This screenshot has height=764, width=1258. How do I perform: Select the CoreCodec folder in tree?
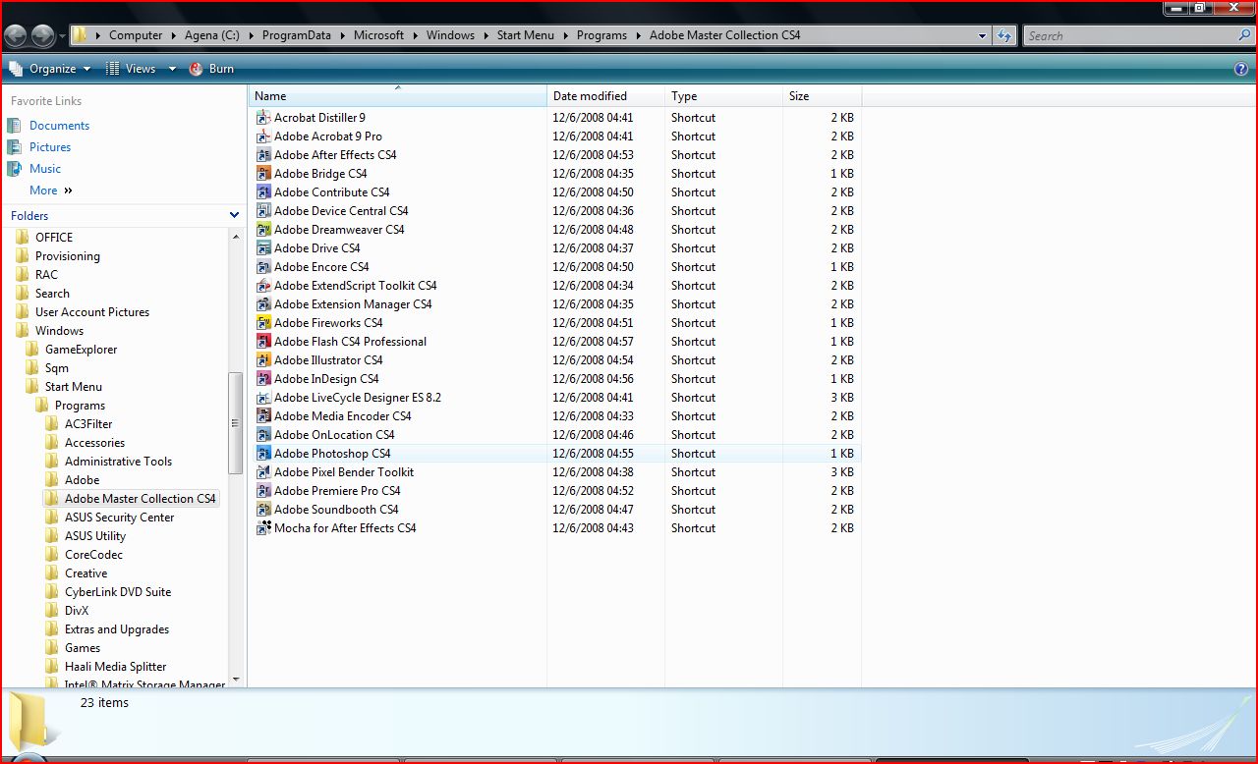pyautogui.click(x=93, y=554)
